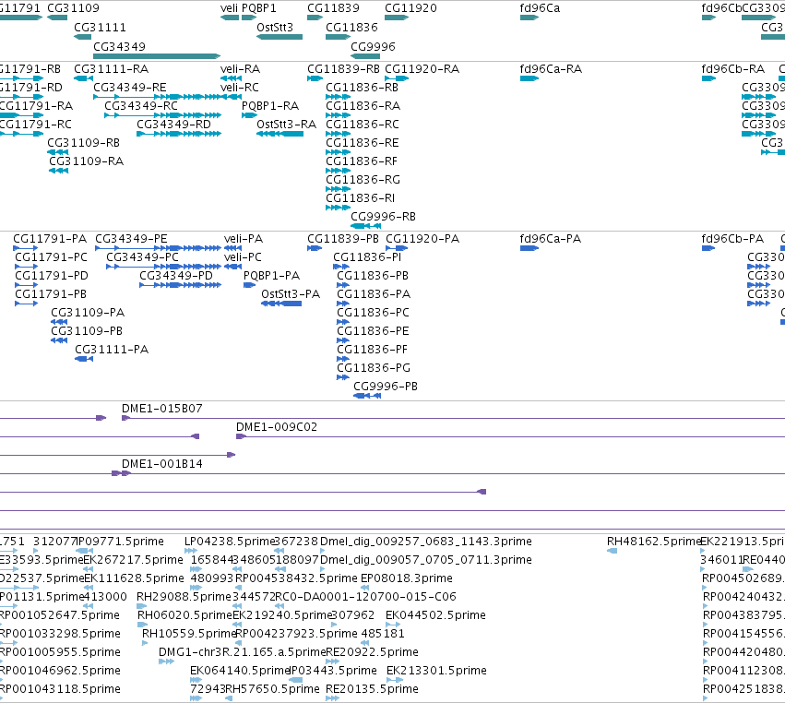Image resolution: width=785 pixels, height=703 pixels.
Task: Click the CG11920 gene label
Action: (x=411, y=8)
